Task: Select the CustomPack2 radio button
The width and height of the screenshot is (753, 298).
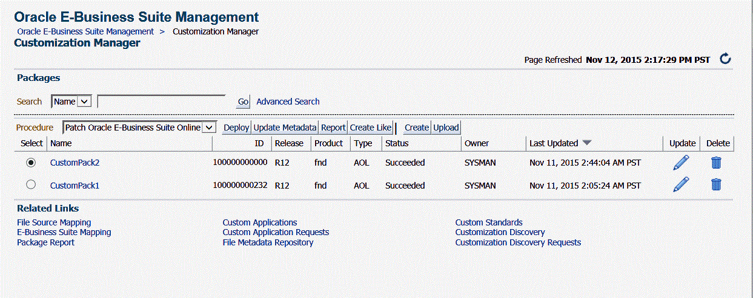Action: 31,162
